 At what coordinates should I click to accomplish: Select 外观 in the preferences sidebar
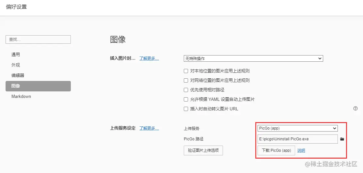(38, 65)
